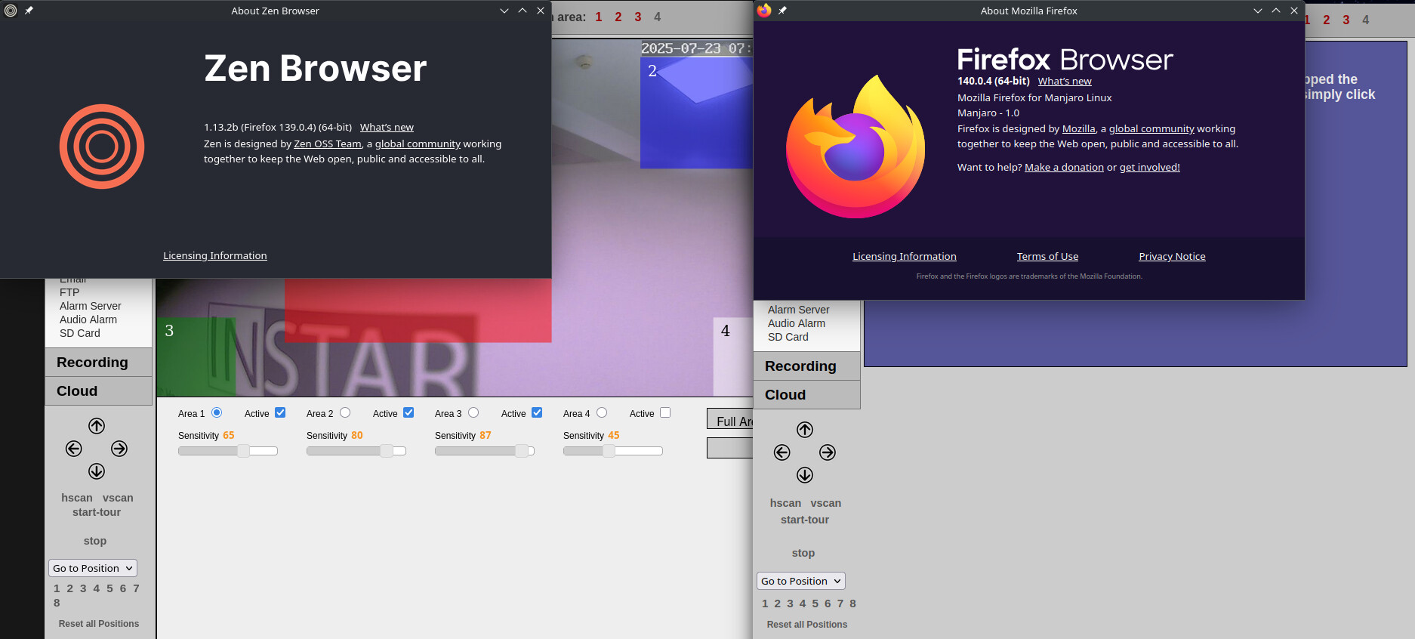The width and height of the screenshot is (1415, 639).
Task: Click Area 1 sensitivity slider
Action: click(x=228, y=451)
